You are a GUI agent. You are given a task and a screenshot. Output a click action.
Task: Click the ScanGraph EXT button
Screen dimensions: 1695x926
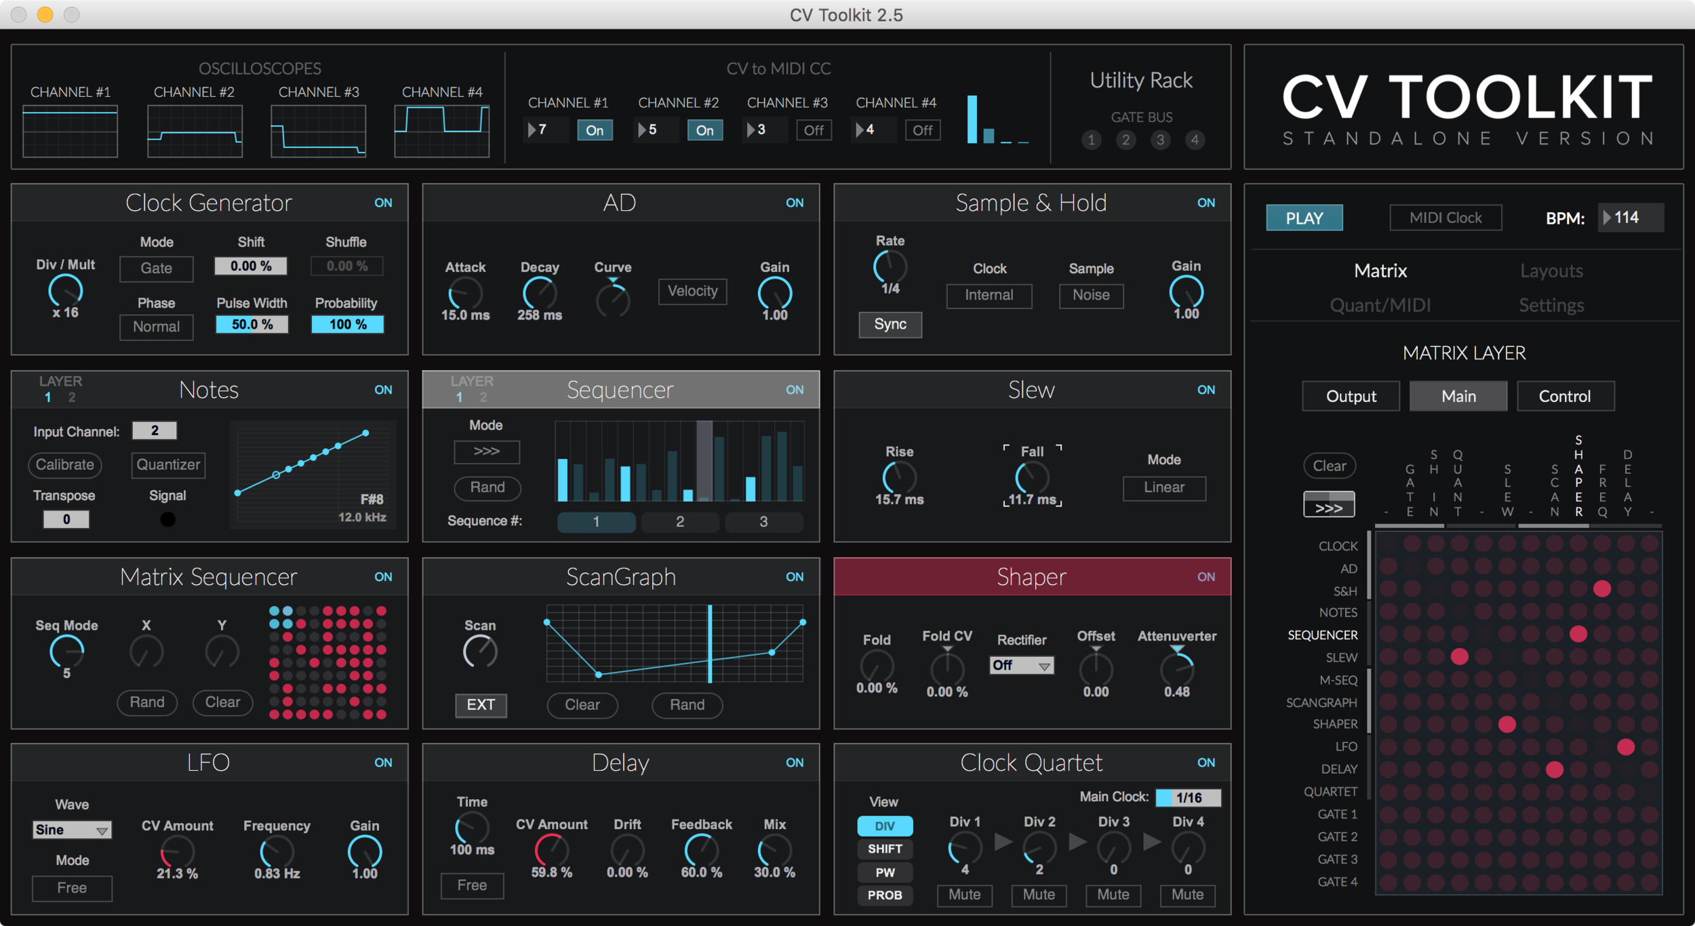pyautogui.click(x=480, y=705)
